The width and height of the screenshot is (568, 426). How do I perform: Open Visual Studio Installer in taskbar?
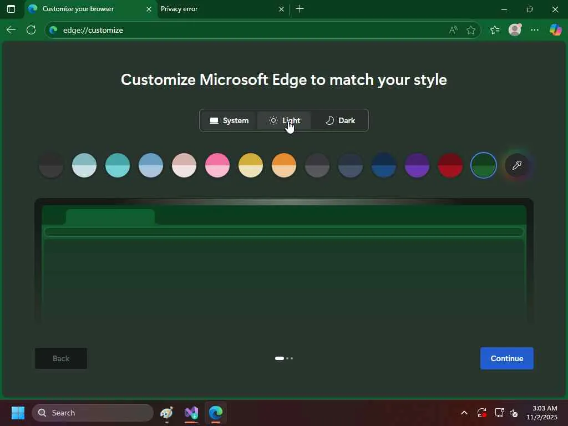tap(191, 413)
